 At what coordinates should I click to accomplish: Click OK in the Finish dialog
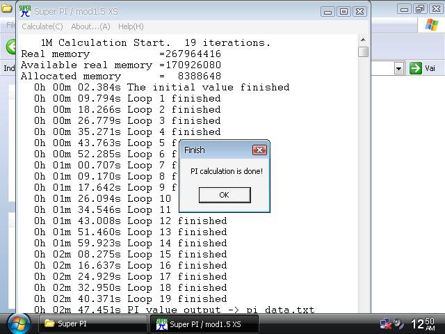(x=224, y=195)
